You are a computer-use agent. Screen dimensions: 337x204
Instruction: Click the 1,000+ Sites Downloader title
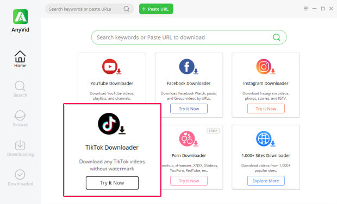coord(266,156)
